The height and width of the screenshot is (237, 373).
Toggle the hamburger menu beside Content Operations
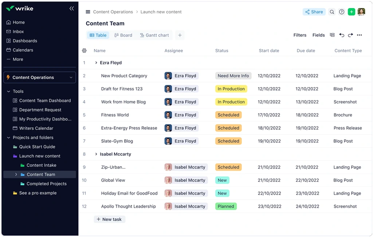click(x=88, y=12)
